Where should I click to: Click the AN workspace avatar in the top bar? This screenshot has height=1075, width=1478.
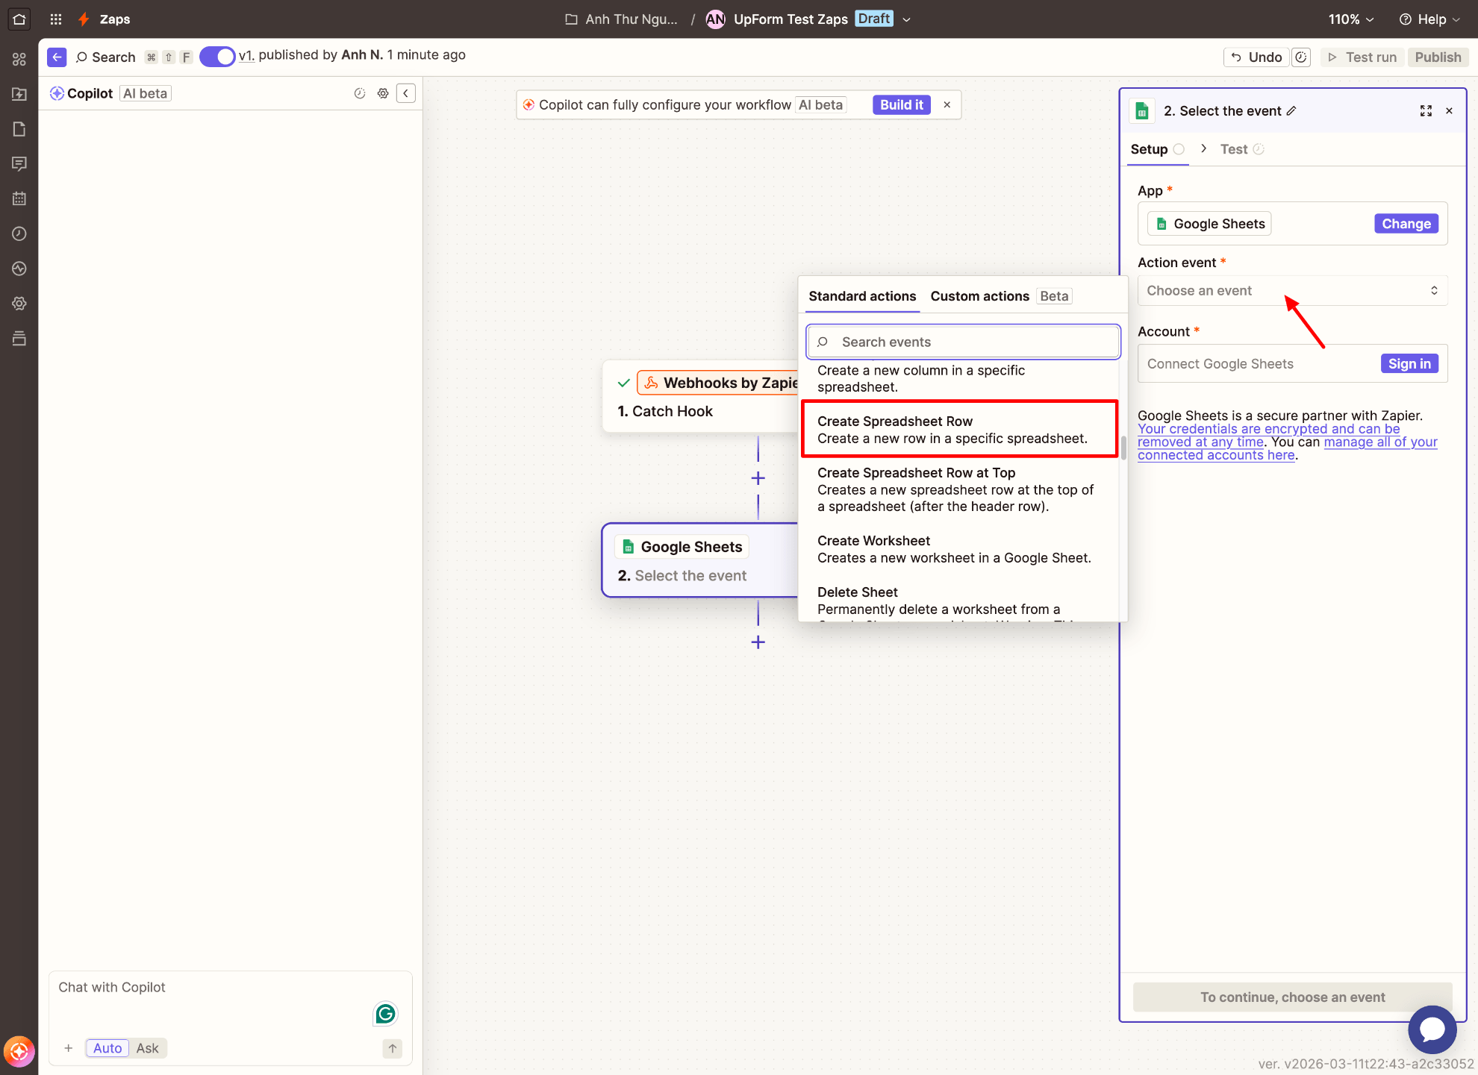[715, 19]
